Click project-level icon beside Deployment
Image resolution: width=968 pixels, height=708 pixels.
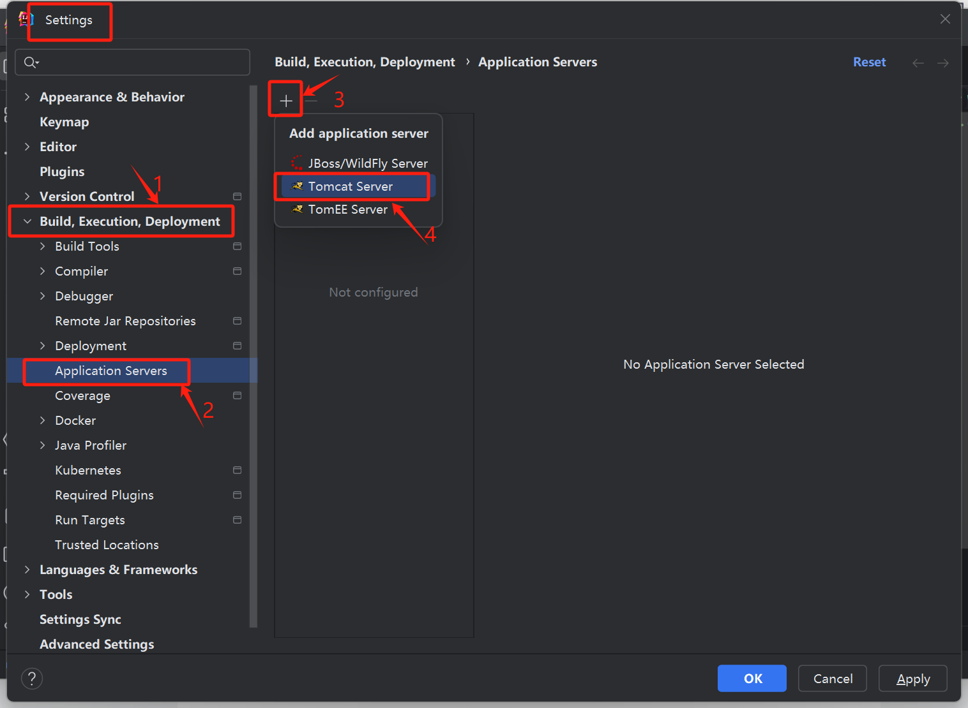tap(238, 346)
